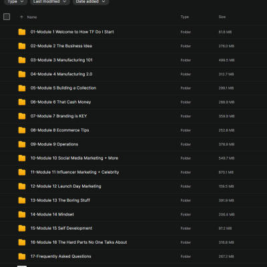Image resolution: width=267 pixels, height=267 pixels.
Task: Select '11-Module 11 Influencer Marketing + Celebrity'
Action: pyautogui.click(x=75, y=172)
